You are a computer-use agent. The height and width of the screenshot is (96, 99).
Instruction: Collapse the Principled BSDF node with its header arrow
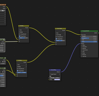(82, 31)
